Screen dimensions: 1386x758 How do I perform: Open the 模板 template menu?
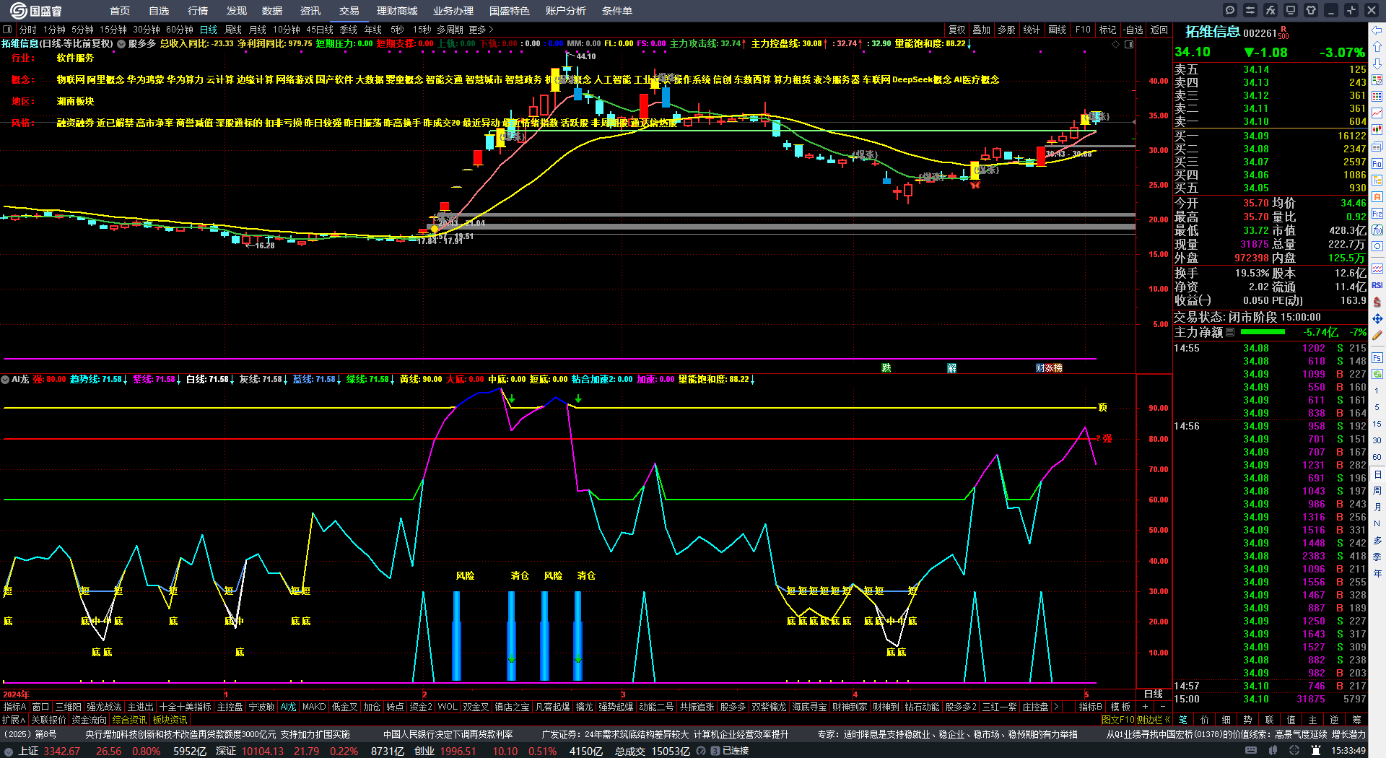(x=1120, y=707)
